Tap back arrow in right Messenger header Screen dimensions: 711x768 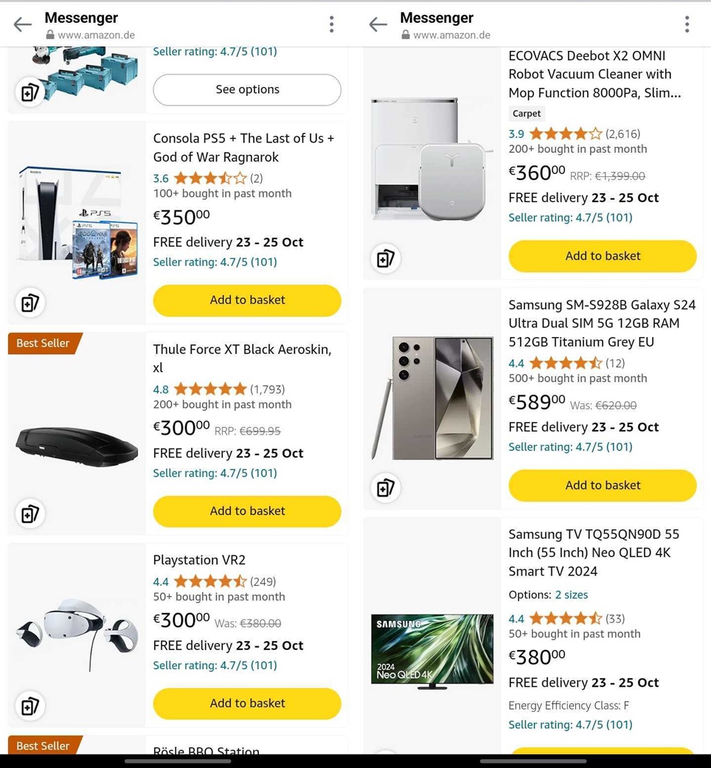(378, 24)
